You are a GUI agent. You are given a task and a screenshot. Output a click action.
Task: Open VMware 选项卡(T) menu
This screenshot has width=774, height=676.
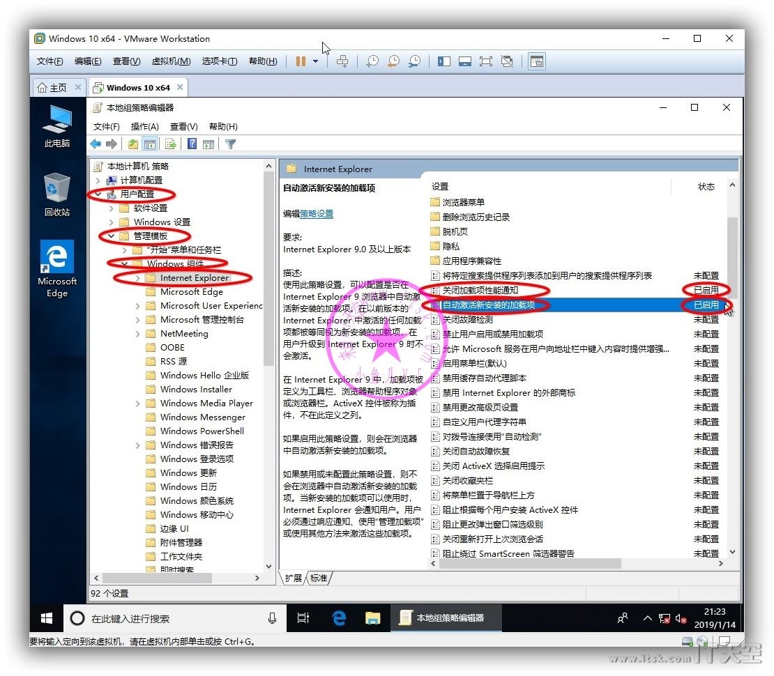pos(219,61)
